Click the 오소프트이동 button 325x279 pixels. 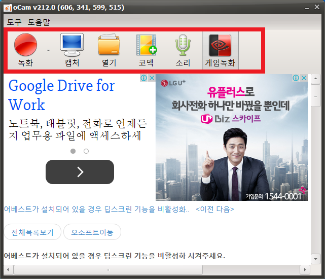[92, 232]
